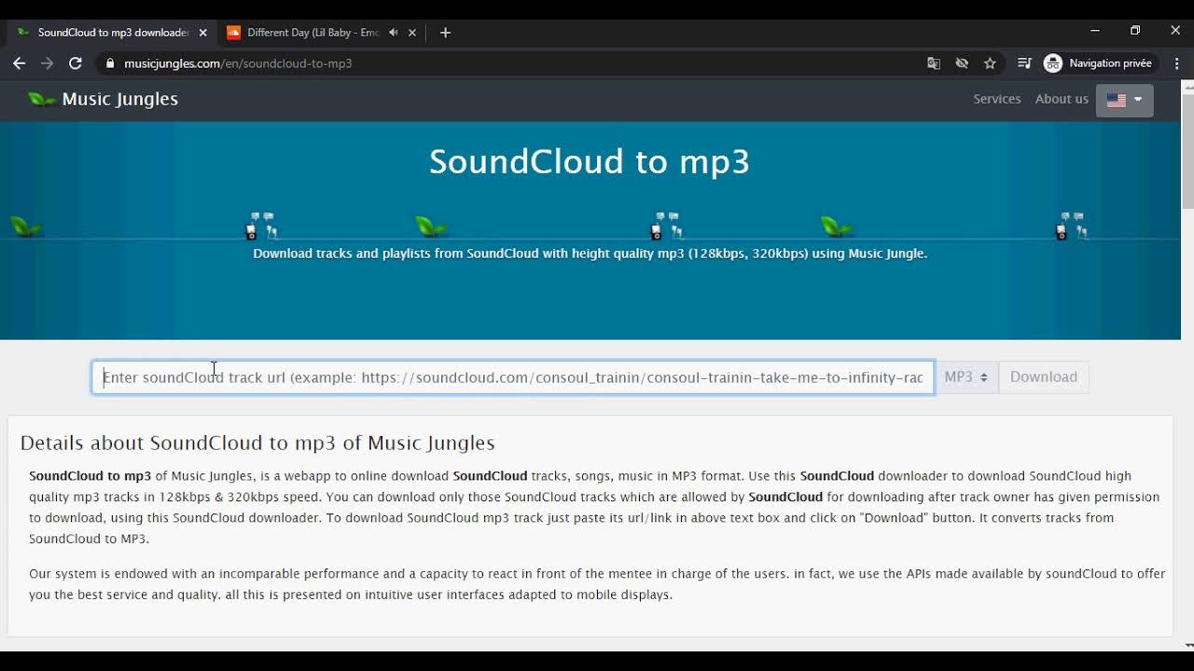Switch to the Different Day tab
1194x671 pixels.
click(308, 33)
